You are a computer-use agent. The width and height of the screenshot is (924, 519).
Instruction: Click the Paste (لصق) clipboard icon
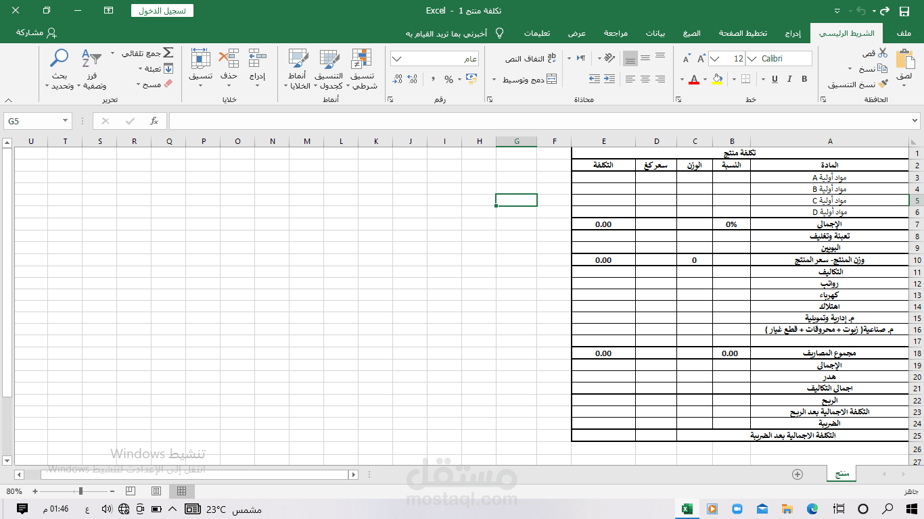[904, 59]
